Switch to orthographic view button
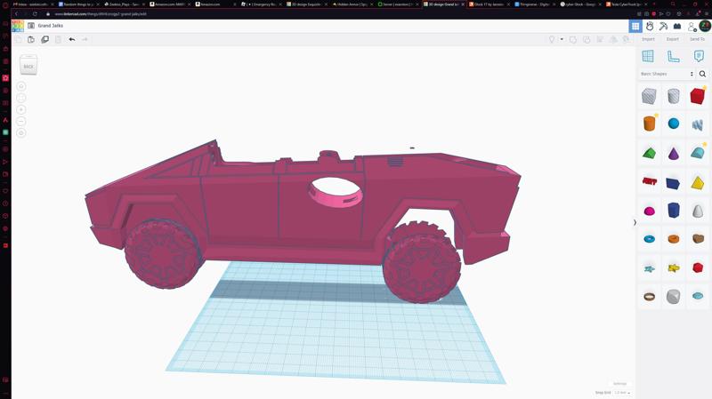This screenshot has height=399, width=712. [x=20, y=132]
